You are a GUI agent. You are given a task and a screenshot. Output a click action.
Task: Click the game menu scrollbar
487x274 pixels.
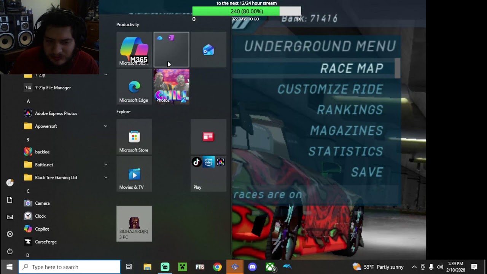click(398, 68)
